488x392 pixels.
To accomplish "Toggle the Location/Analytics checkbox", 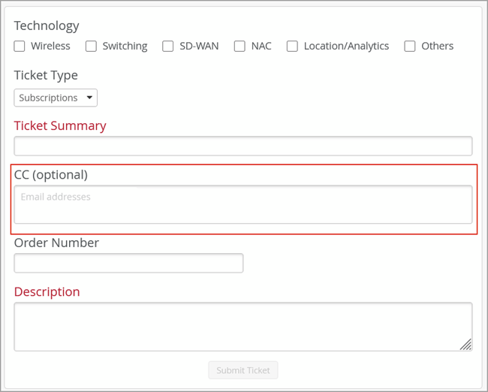I will [x=292, y=47].
